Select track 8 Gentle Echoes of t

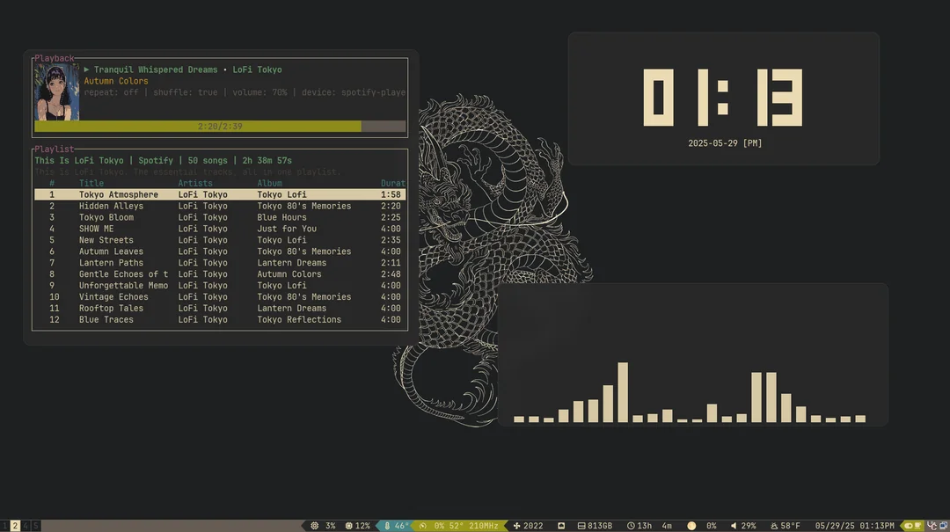[x=220, y=274]
